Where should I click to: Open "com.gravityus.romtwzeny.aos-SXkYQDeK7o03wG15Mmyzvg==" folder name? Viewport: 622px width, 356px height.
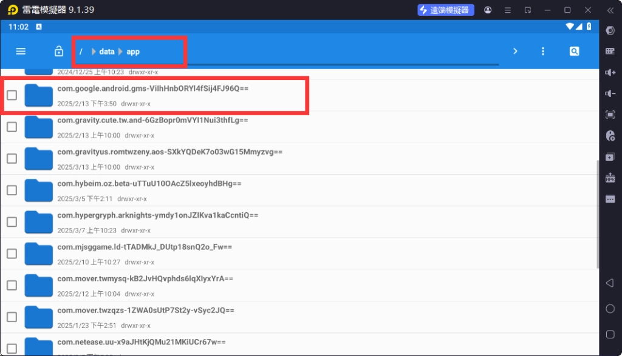170,152
